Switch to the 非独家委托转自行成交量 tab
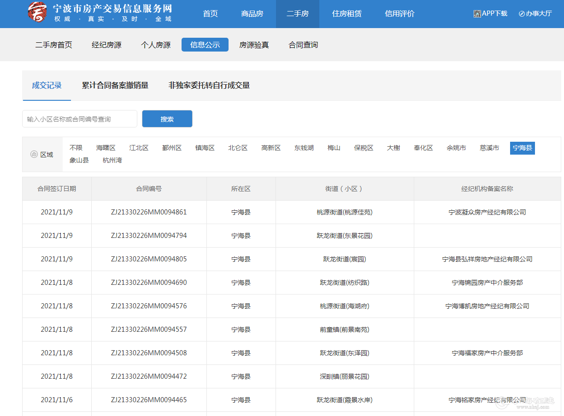The height and width of the screenshot is (416, 564). point(209,86)
